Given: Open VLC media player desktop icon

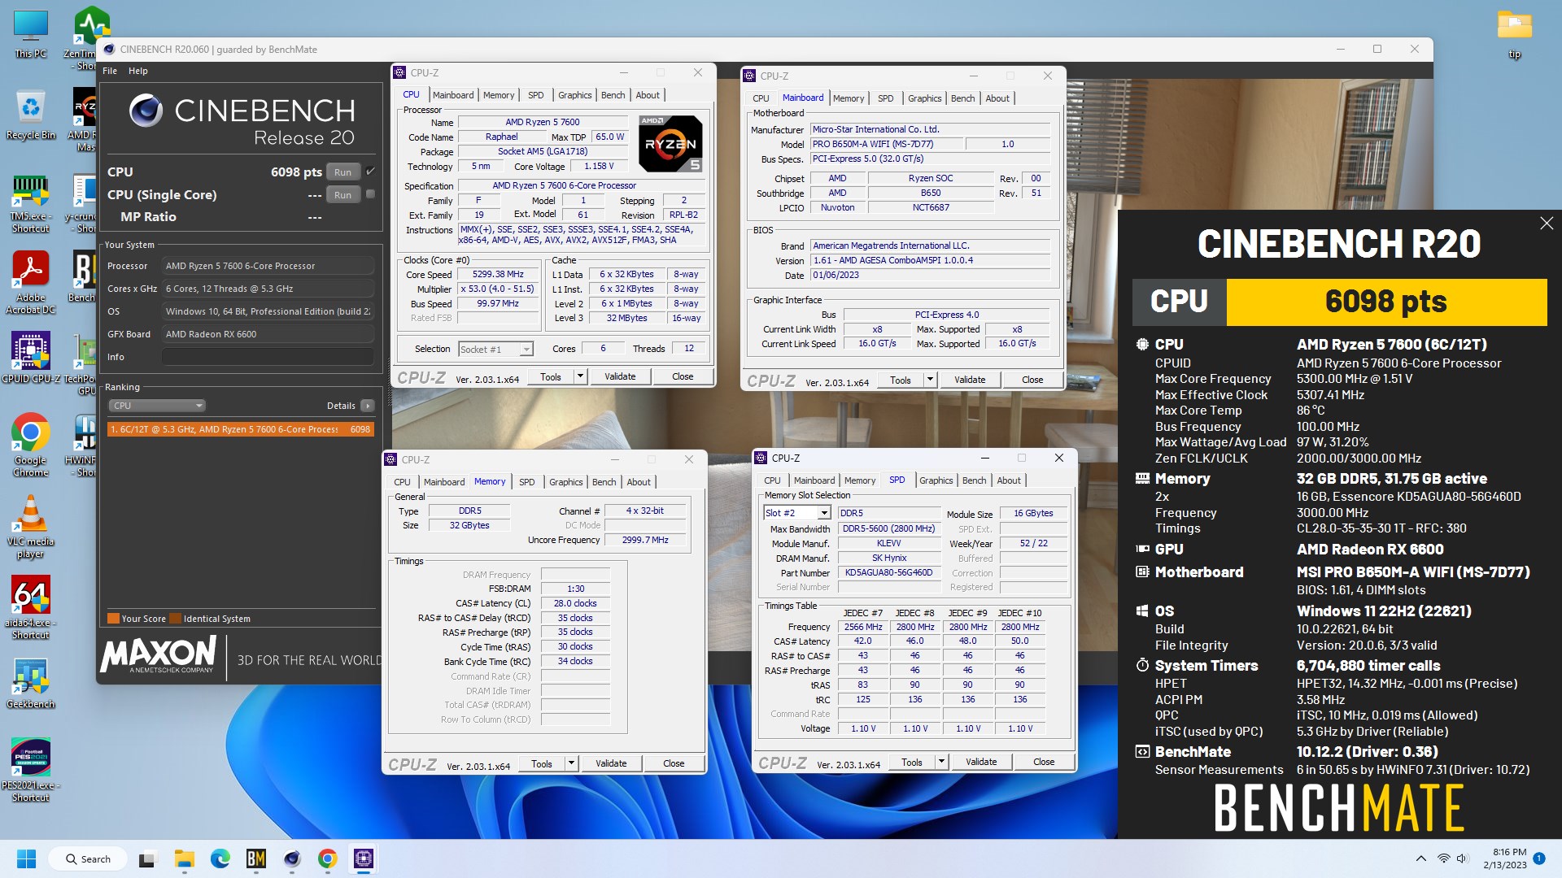Looking at the screenshot, I should click(31, 526).
